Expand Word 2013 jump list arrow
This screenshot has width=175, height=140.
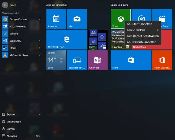(39, 41)
